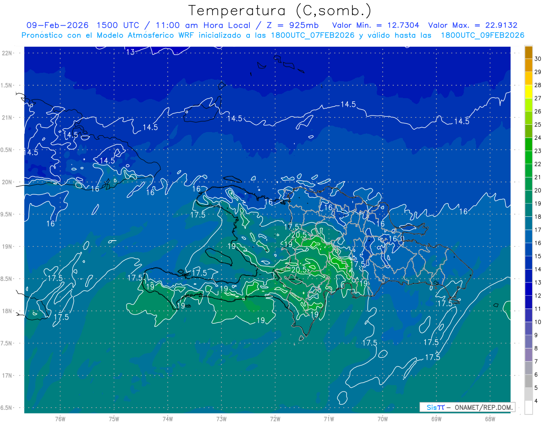Click the '72W' longitude axis label
This screenshot has height=425, width=550.
pos(275,419)
